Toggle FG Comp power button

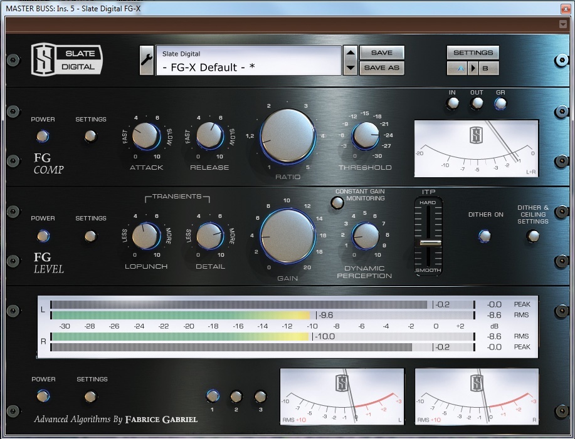pos(43,136)
